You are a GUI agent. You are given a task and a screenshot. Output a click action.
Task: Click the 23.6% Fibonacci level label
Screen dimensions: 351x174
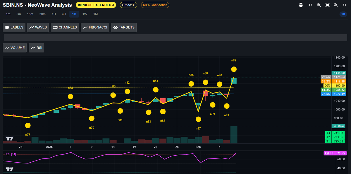[334, 77]
